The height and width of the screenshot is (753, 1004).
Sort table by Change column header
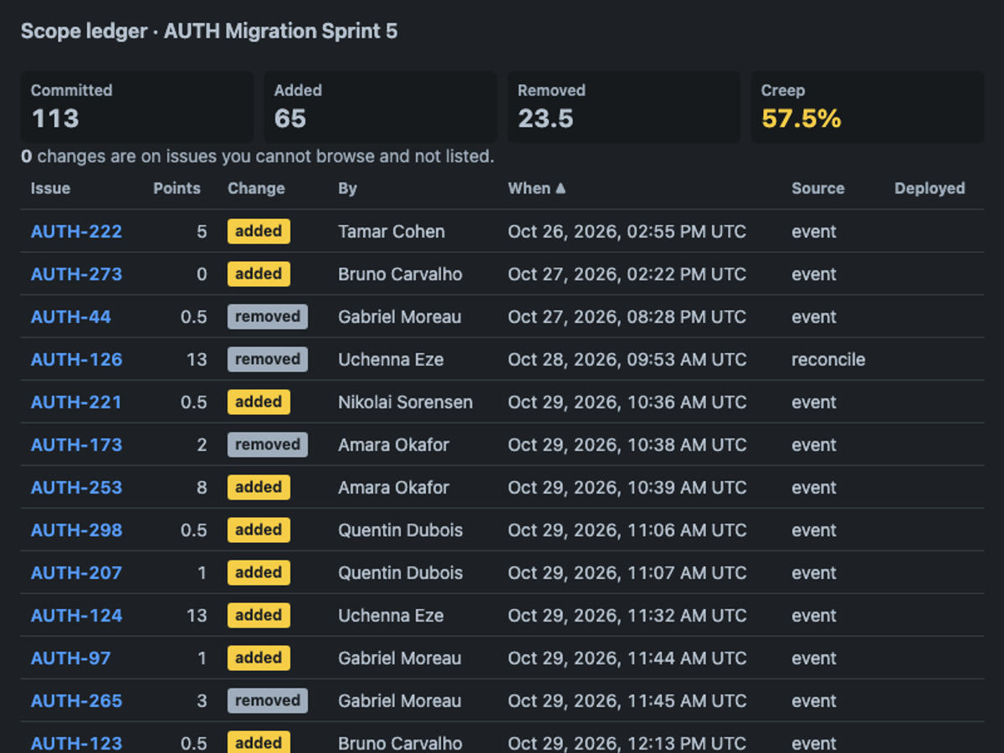point(256,188)
